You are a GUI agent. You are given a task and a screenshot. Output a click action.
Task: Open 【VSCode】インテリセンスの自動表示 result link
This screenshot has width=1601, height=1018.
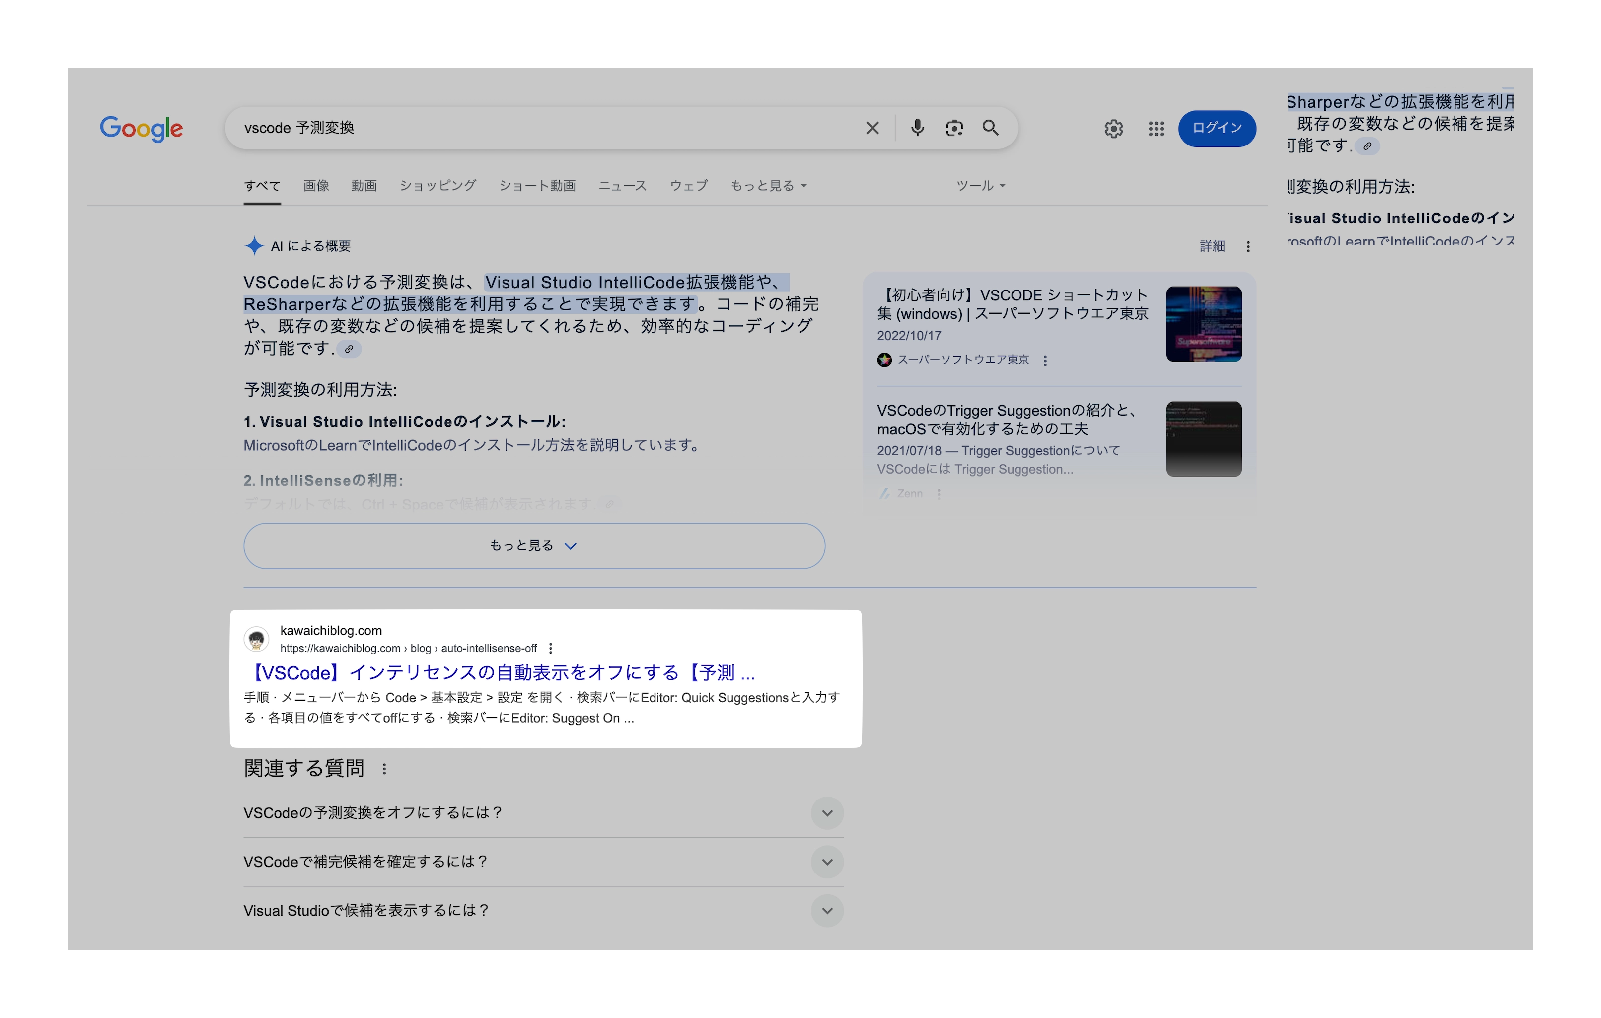[503, 673]
